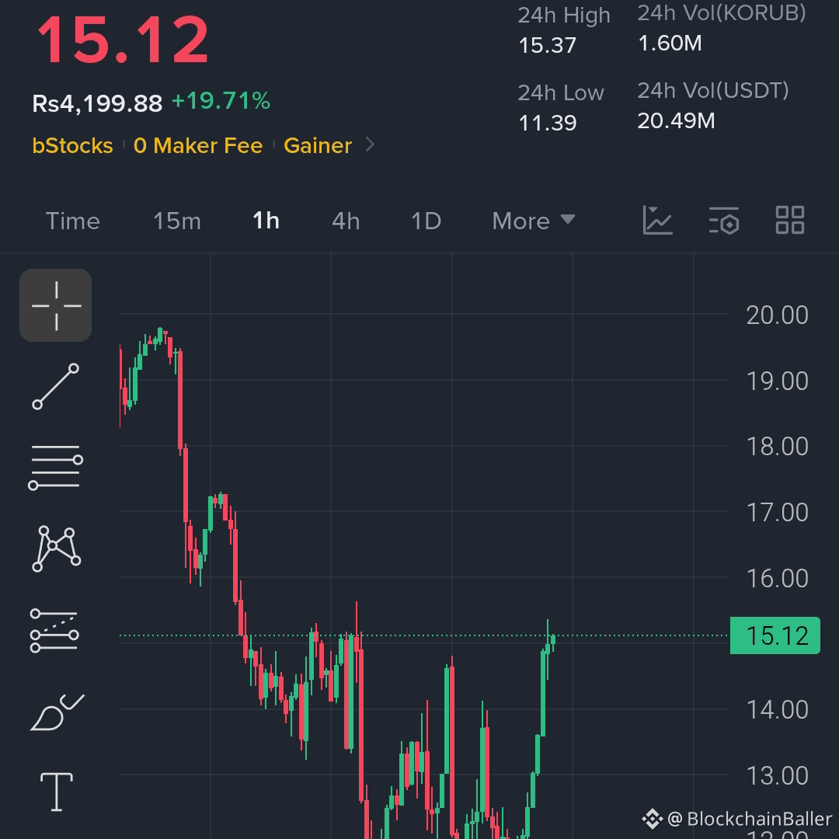Click the 24h Low value 11.39

548,123
